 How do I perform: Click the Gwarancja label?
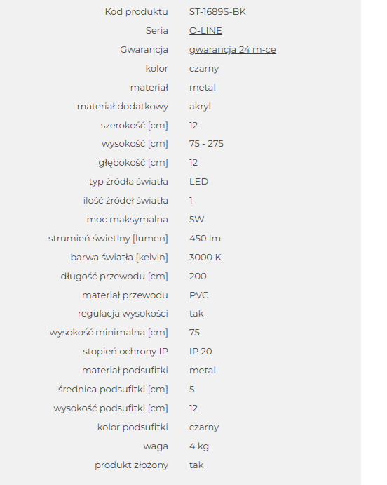pos(144,50)
